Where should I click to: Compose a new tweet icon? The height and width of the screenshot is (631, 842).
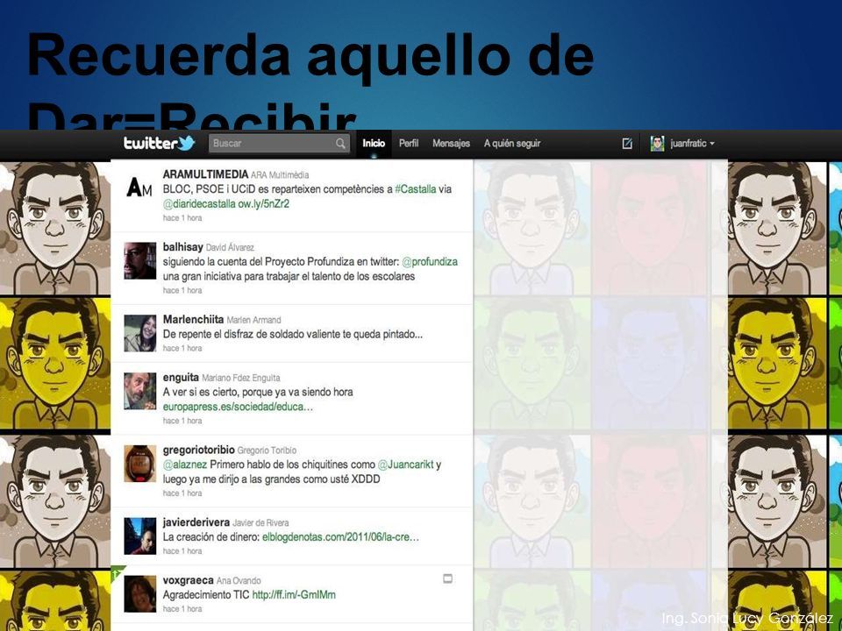(626, 143)
